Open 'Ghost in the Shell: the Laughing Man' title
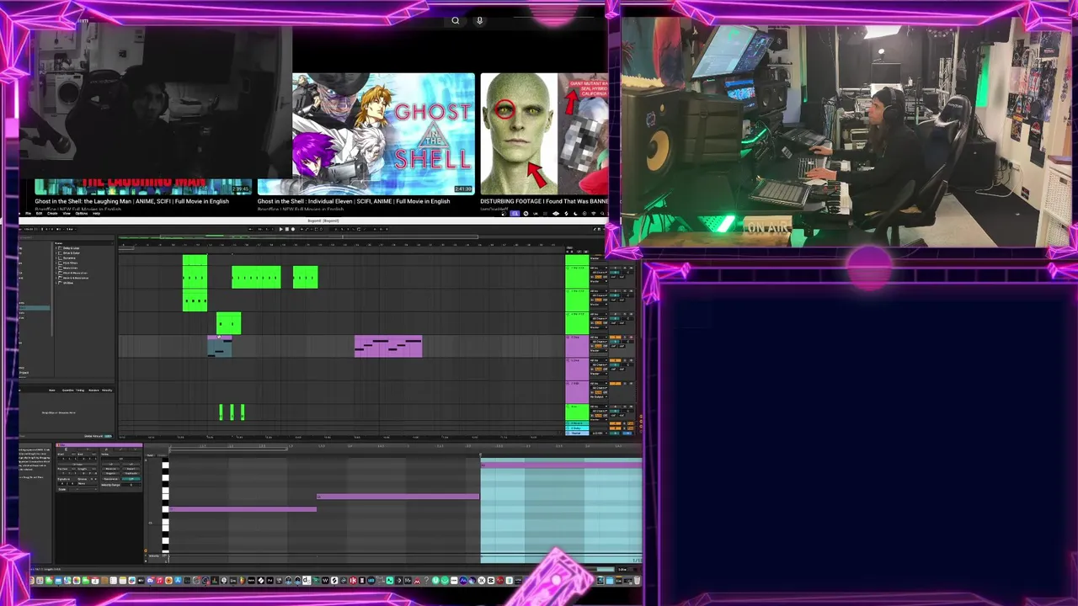This screenshot has width=1078, height=606. point(132,201)
